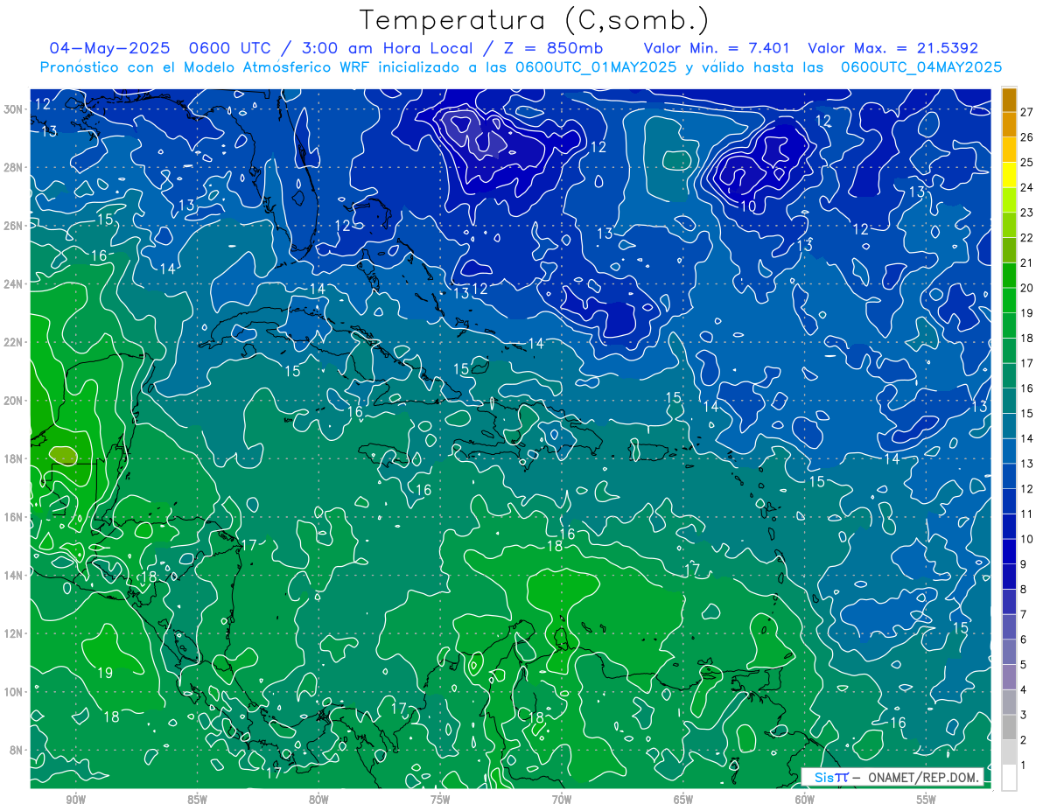The image size is (1050, 811).
Task: Click the '80W' longitude axis label
Action: point(318,800)
